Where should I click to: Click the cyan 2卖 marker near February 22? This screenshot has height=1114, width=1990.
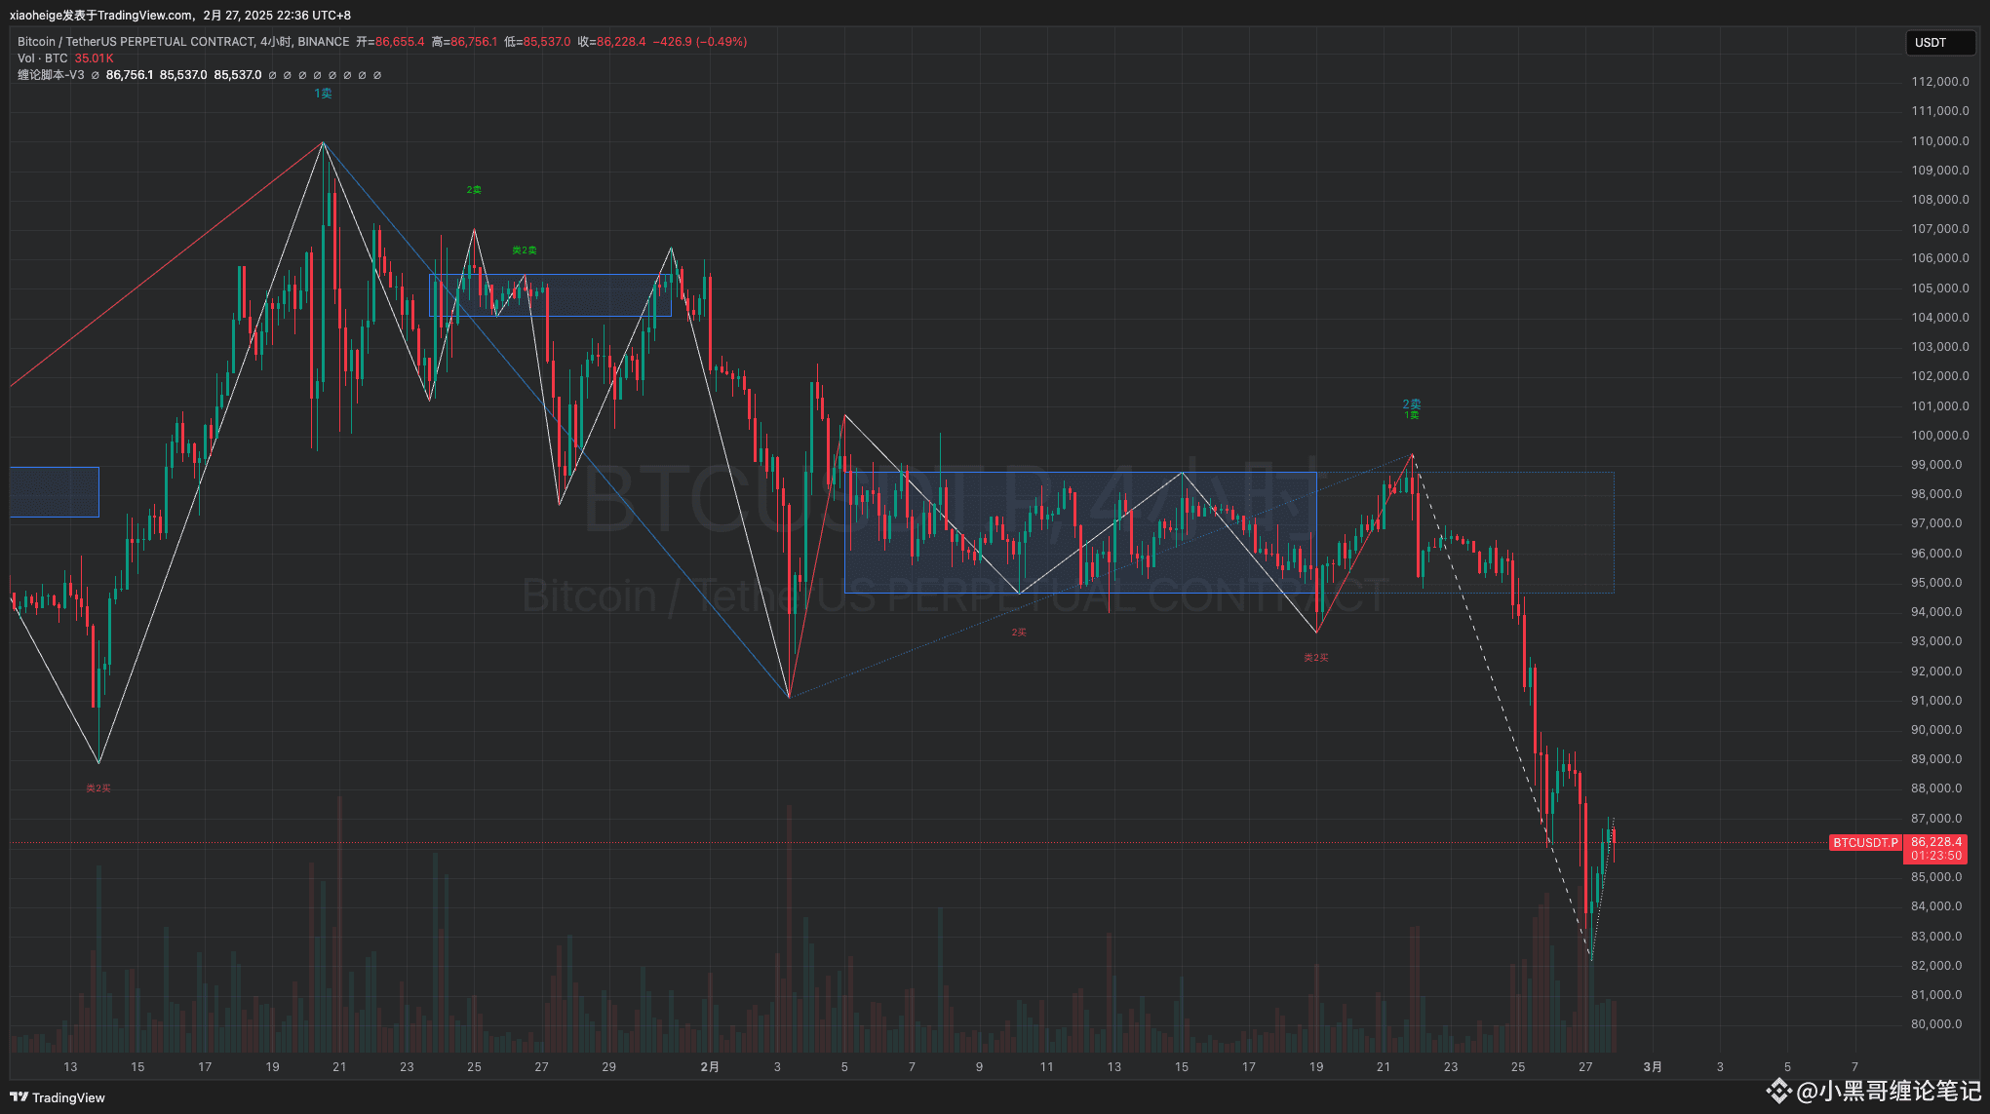(x=1412, y=403)
